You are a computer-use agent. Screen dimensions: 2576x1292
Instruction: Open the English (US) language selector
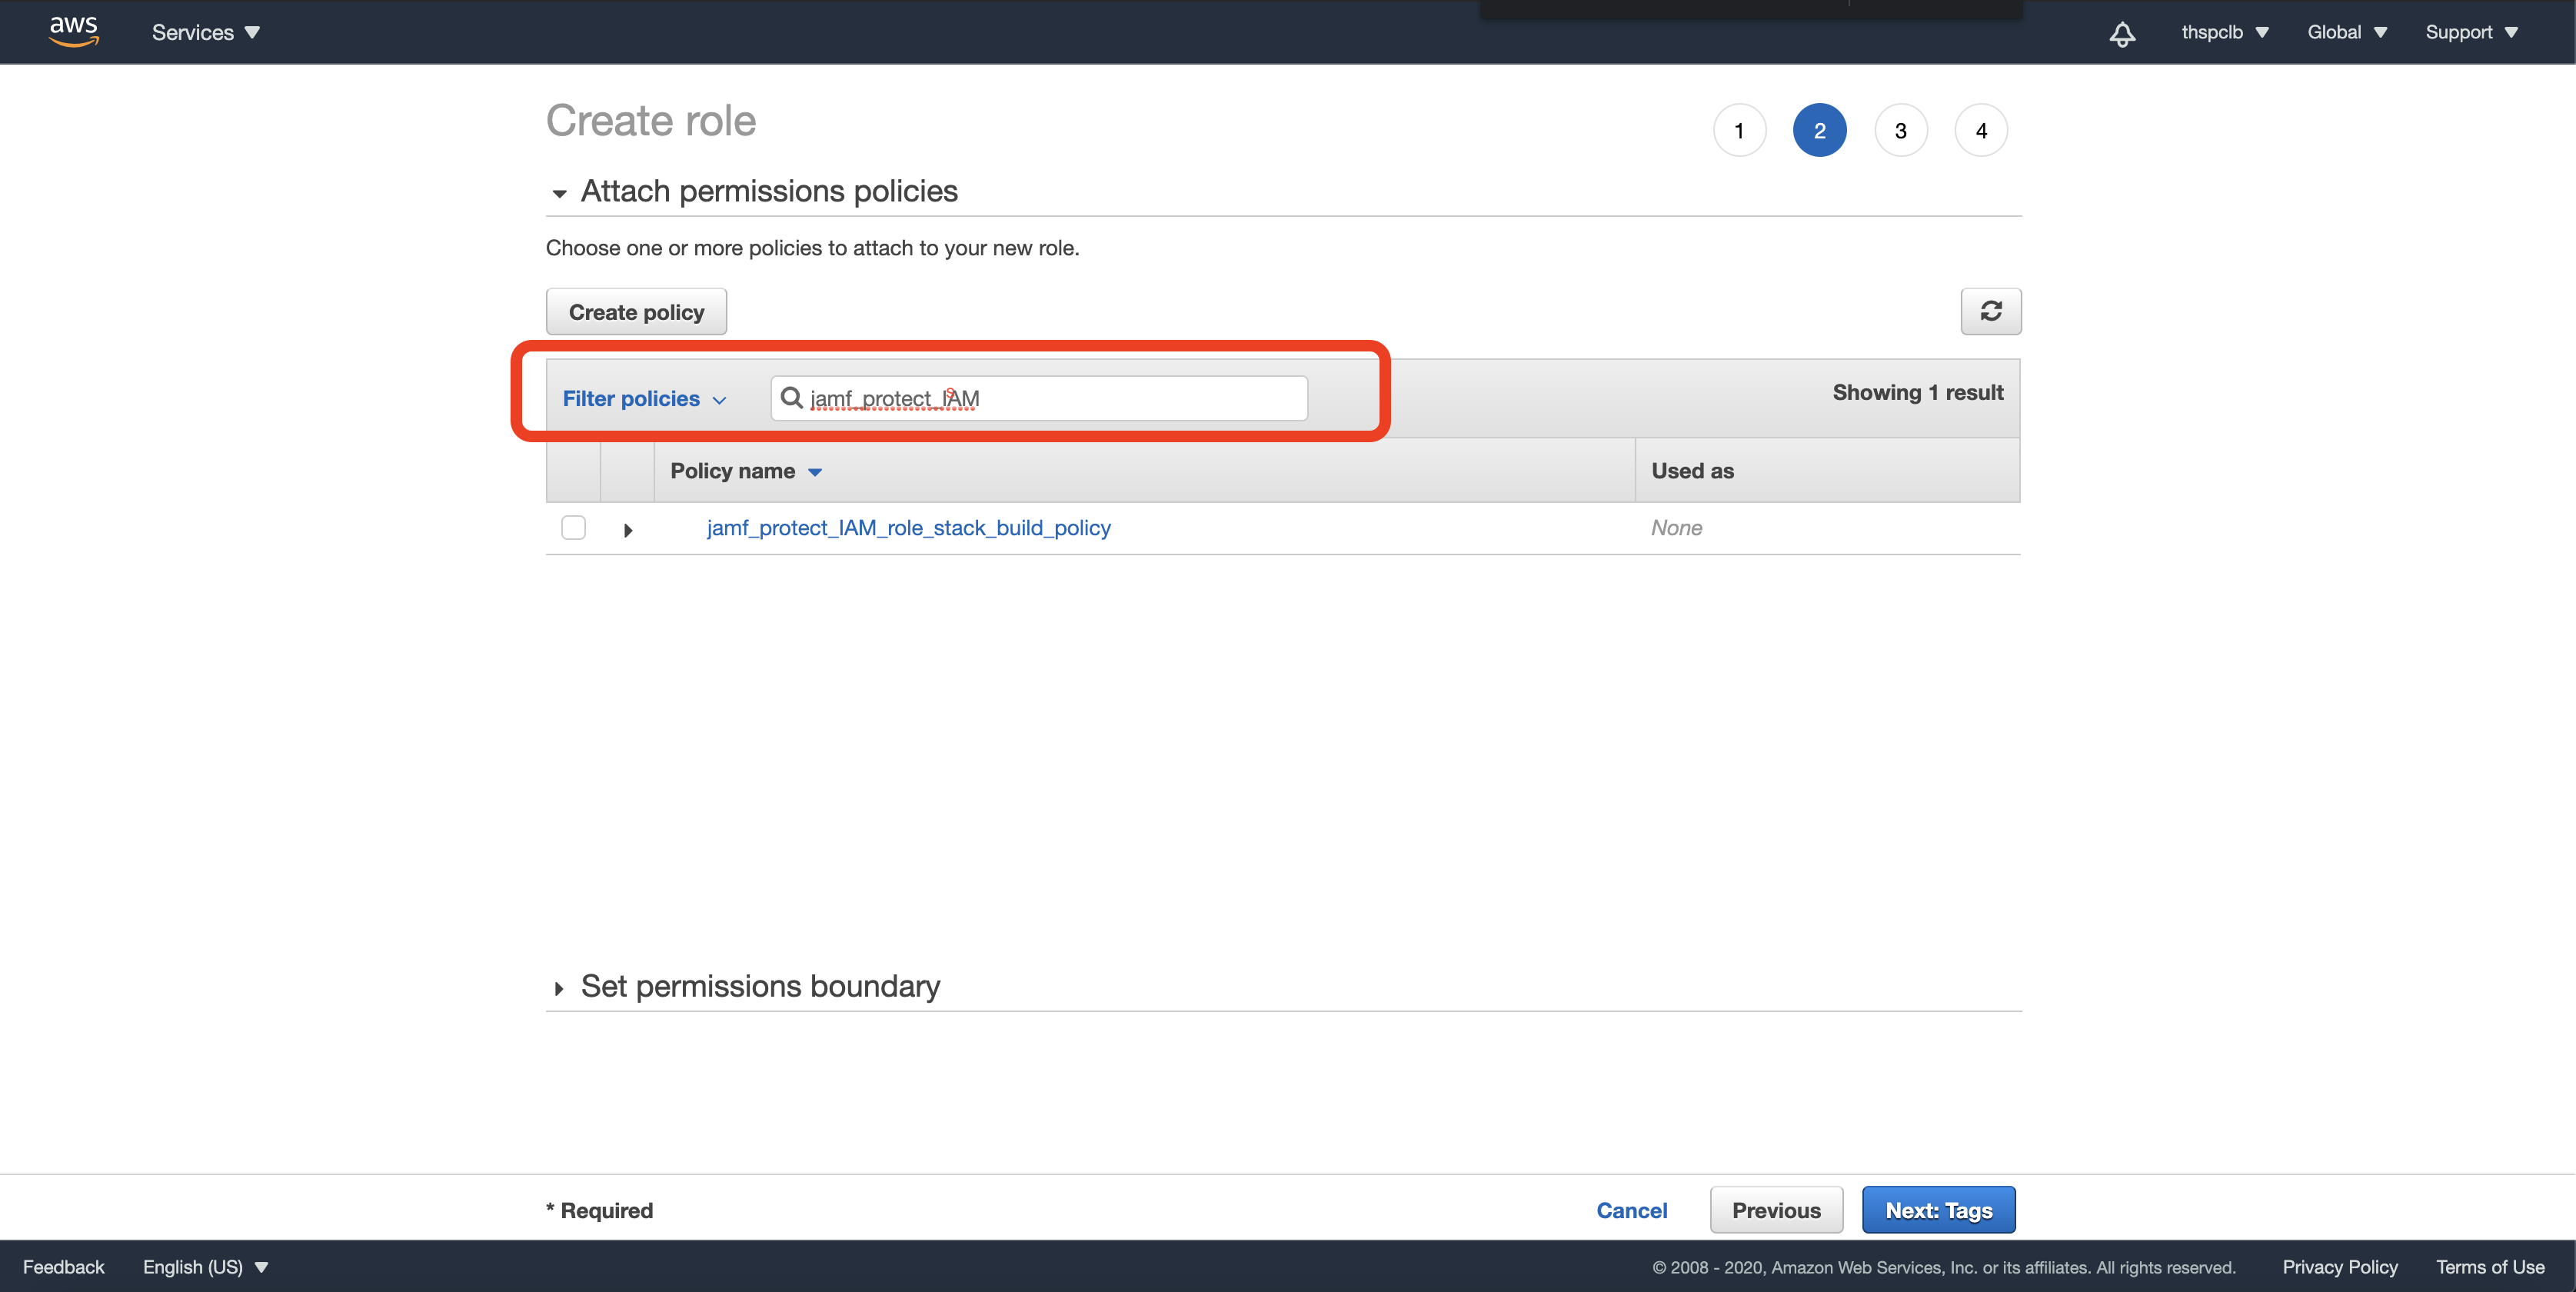(x=206, y=1266)
